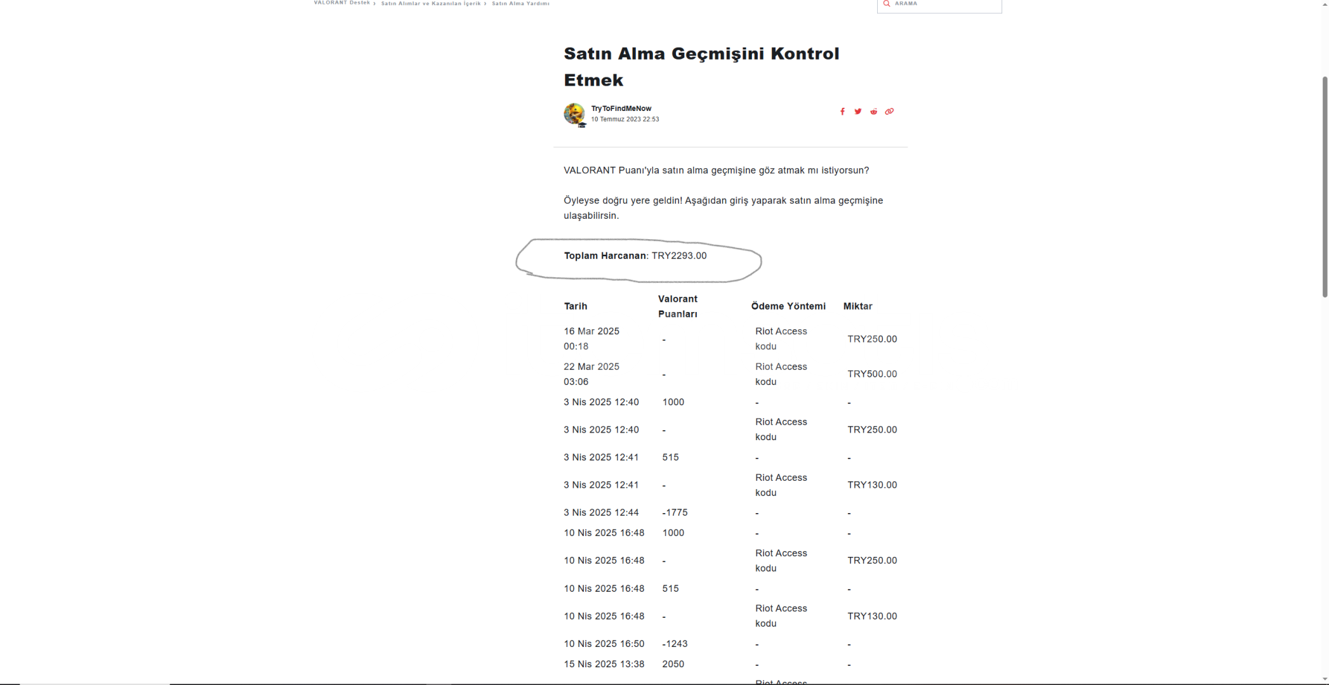
Task: Select the -1775 points value
Action: coord(675,512)
